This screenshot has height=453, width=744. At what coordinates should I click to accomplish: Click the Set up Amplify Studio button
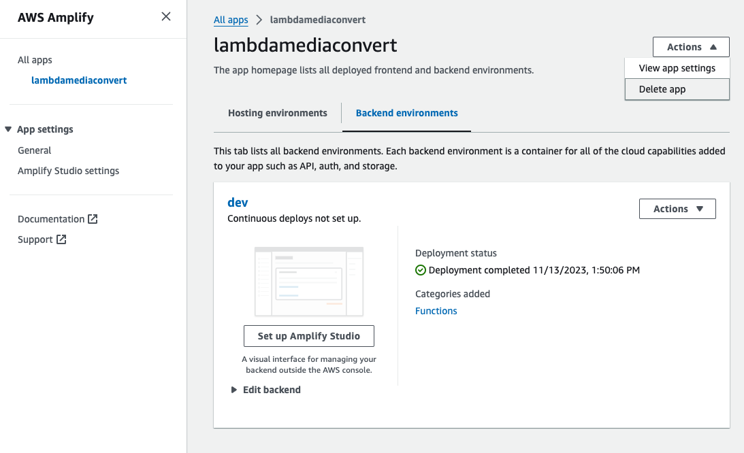(308, 335)
